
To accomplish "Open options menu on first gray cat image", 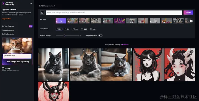I will (66, 52).
